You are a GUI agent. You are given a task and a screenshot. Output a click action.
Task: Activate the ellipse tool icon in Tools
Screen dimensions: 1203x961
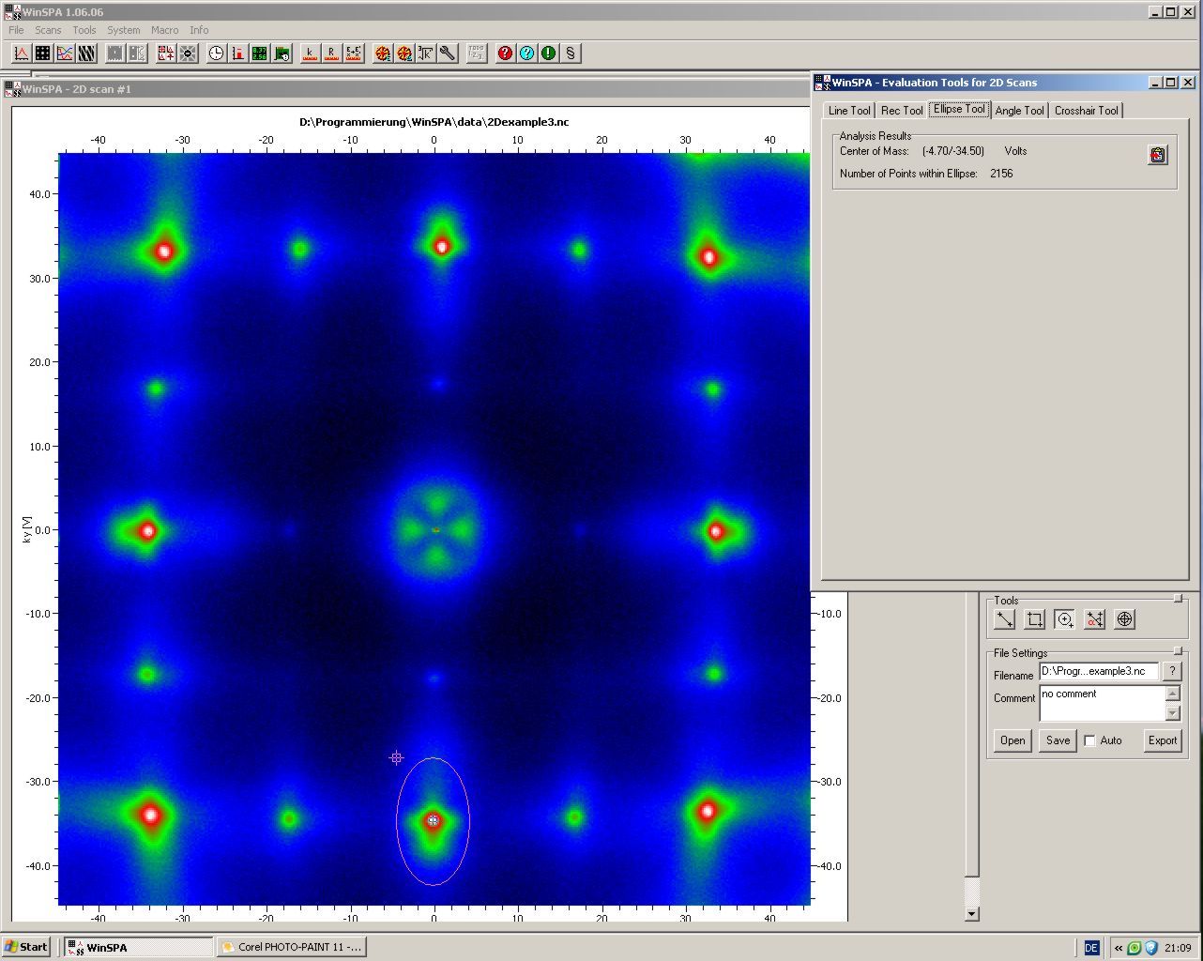(x=1064, y=619)
